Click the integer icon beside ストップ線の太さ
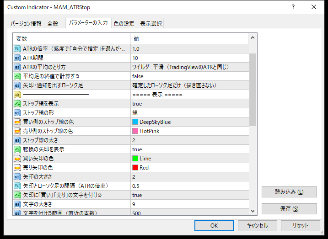 click(17, 140)
